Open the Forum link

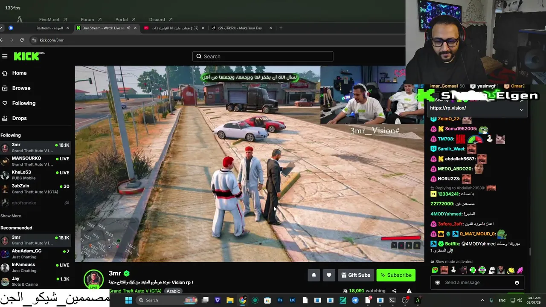[x=91, y=20]
